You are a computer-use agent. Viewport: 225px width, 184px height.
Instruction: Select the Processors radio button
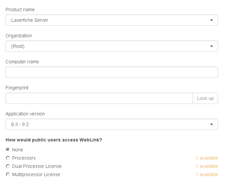click(x=8, y=158)
